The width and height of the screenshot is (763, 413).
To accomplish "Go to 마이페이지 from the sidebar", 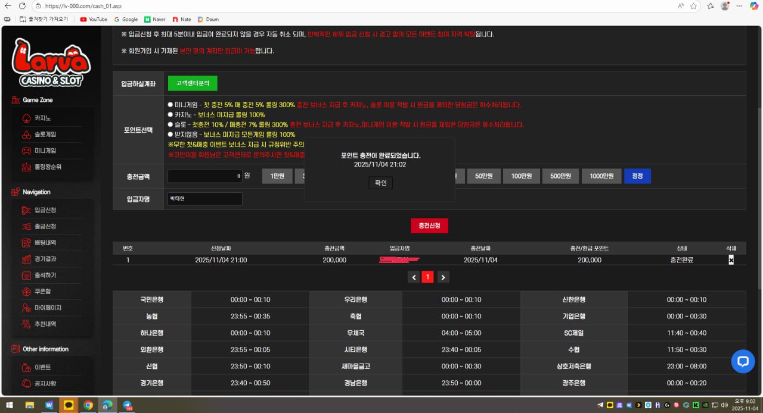I will (x=47, y=308).
